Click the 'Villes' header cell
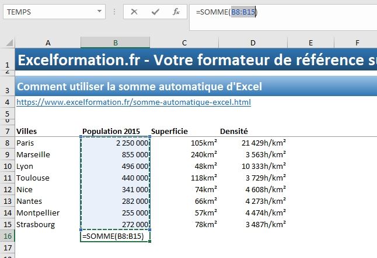 tap(48, 131)
